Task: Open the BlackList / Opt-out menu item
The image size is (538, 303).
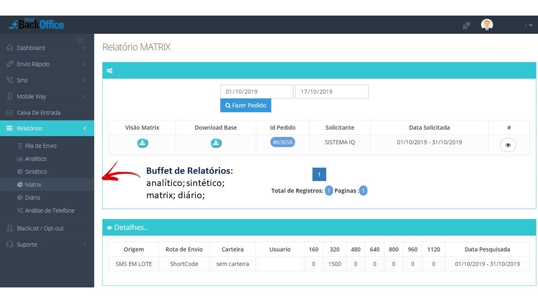Action: point(47,228)
